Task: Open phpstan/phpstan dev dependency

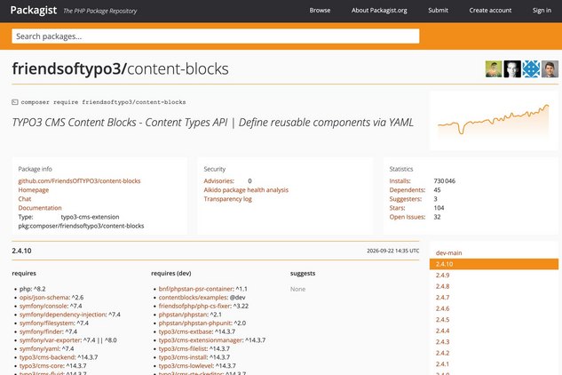Action: tap(183, 315)
